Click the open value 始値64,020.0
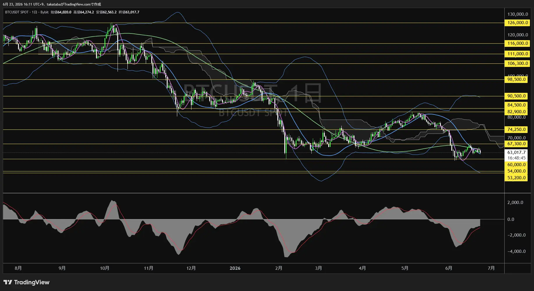This screenshot has height=291, width=534. click(61, 12)
